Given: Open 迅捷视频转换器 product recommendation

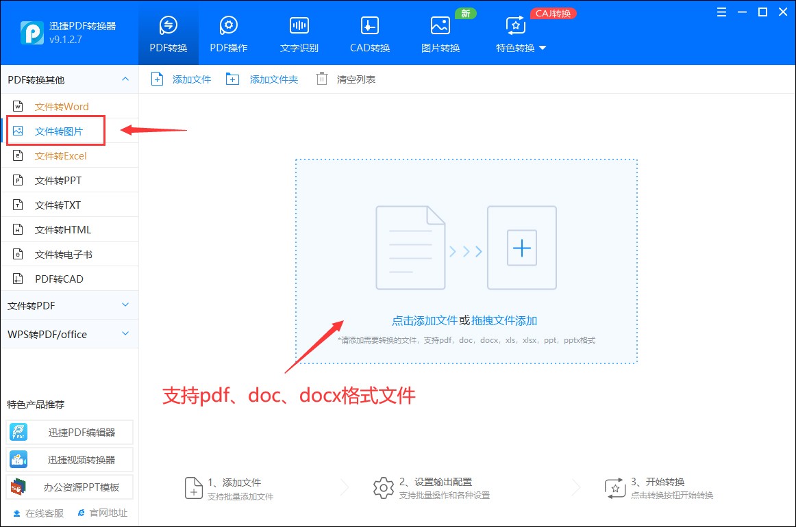Looking at the screenshot, I should click(x=70, y=459).
